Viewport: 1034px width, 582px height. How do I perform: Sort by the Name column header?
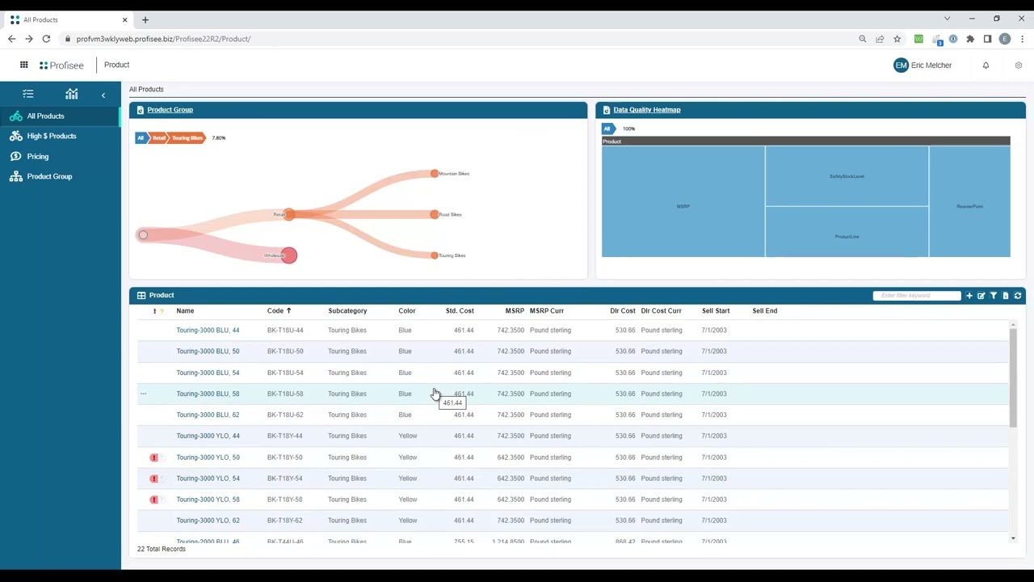pyautogui.click(x=185, y=311)
